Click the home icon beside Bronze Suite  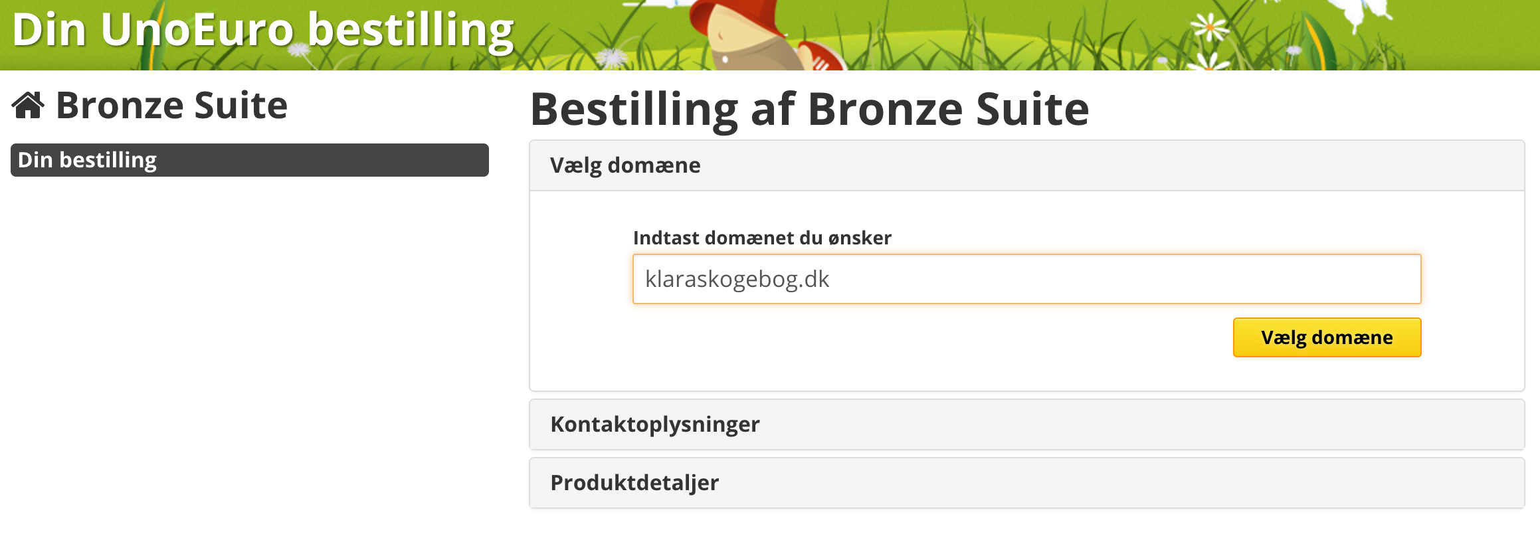(28, 106)
